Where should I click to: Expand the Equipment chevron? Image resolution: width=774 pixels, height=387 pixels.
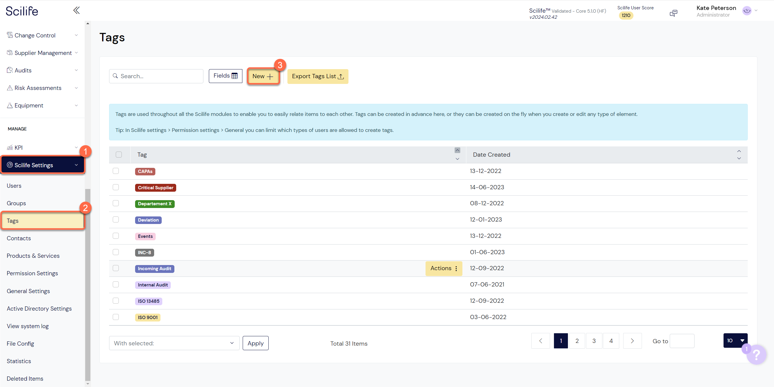tap(76, 105)
